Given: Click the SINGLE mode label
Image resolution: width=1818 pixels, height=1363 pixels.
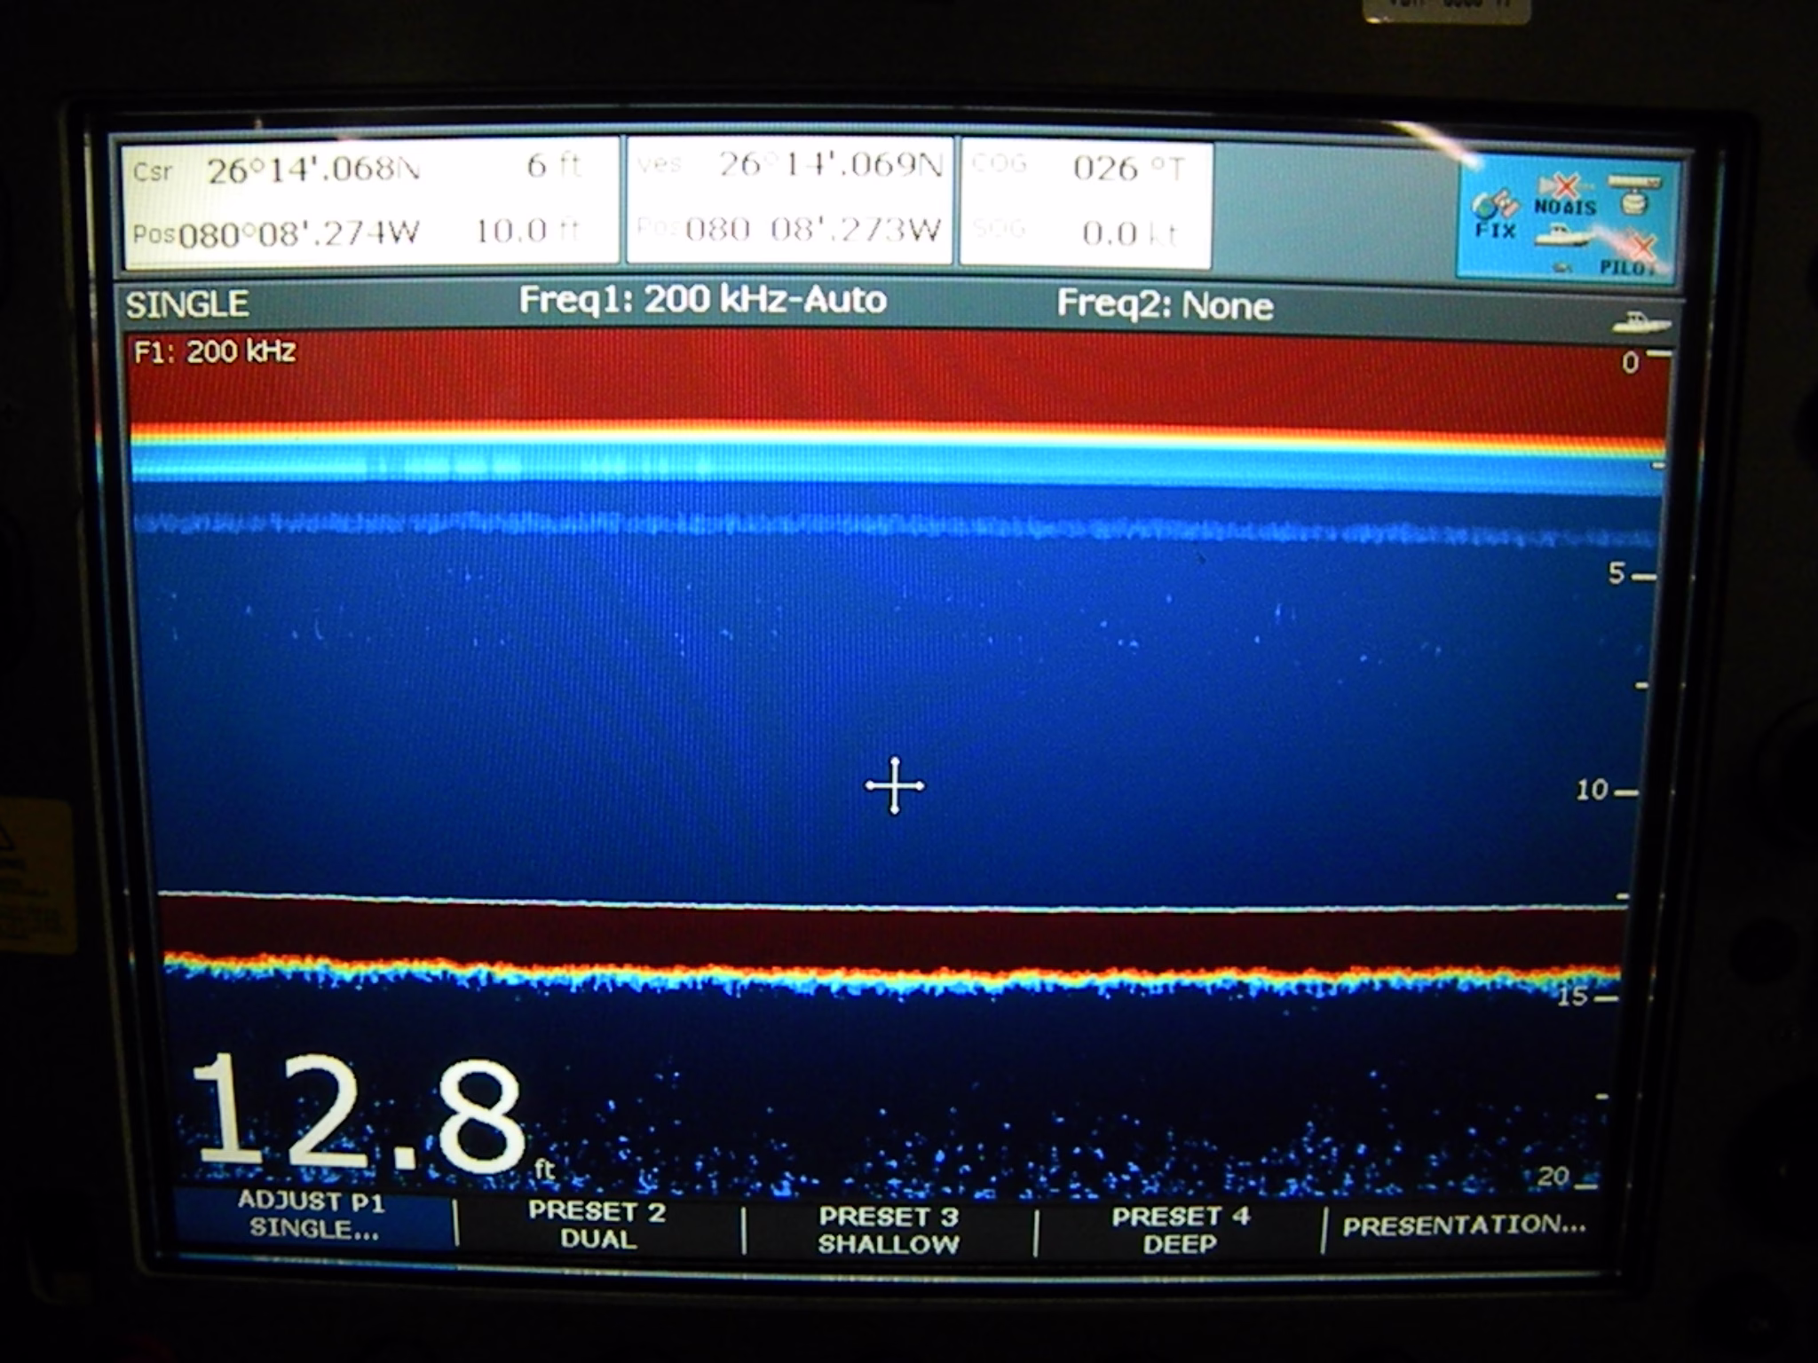Looking at the screenshot, I should pos(187,304).
